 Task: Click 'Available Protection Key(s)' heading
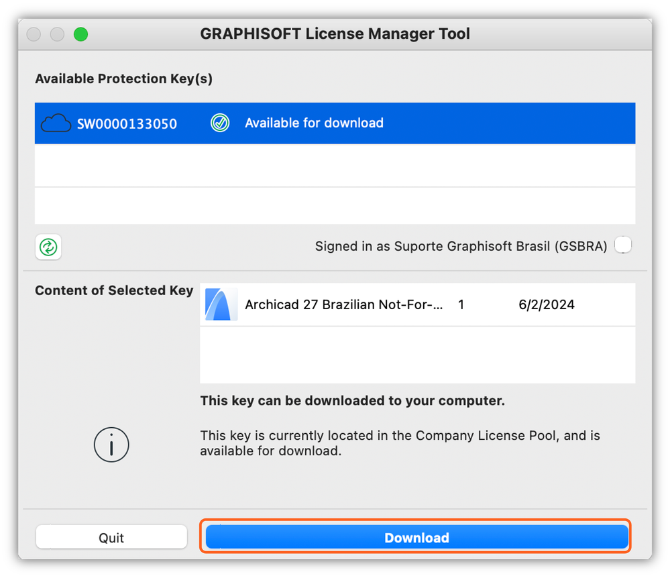(x=124, y=78)
